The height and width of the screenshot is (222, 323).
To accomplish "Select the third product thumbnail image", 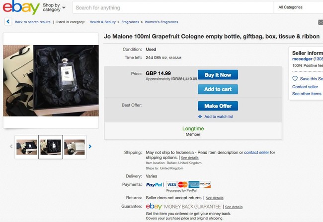I will (x=75, y=146).
